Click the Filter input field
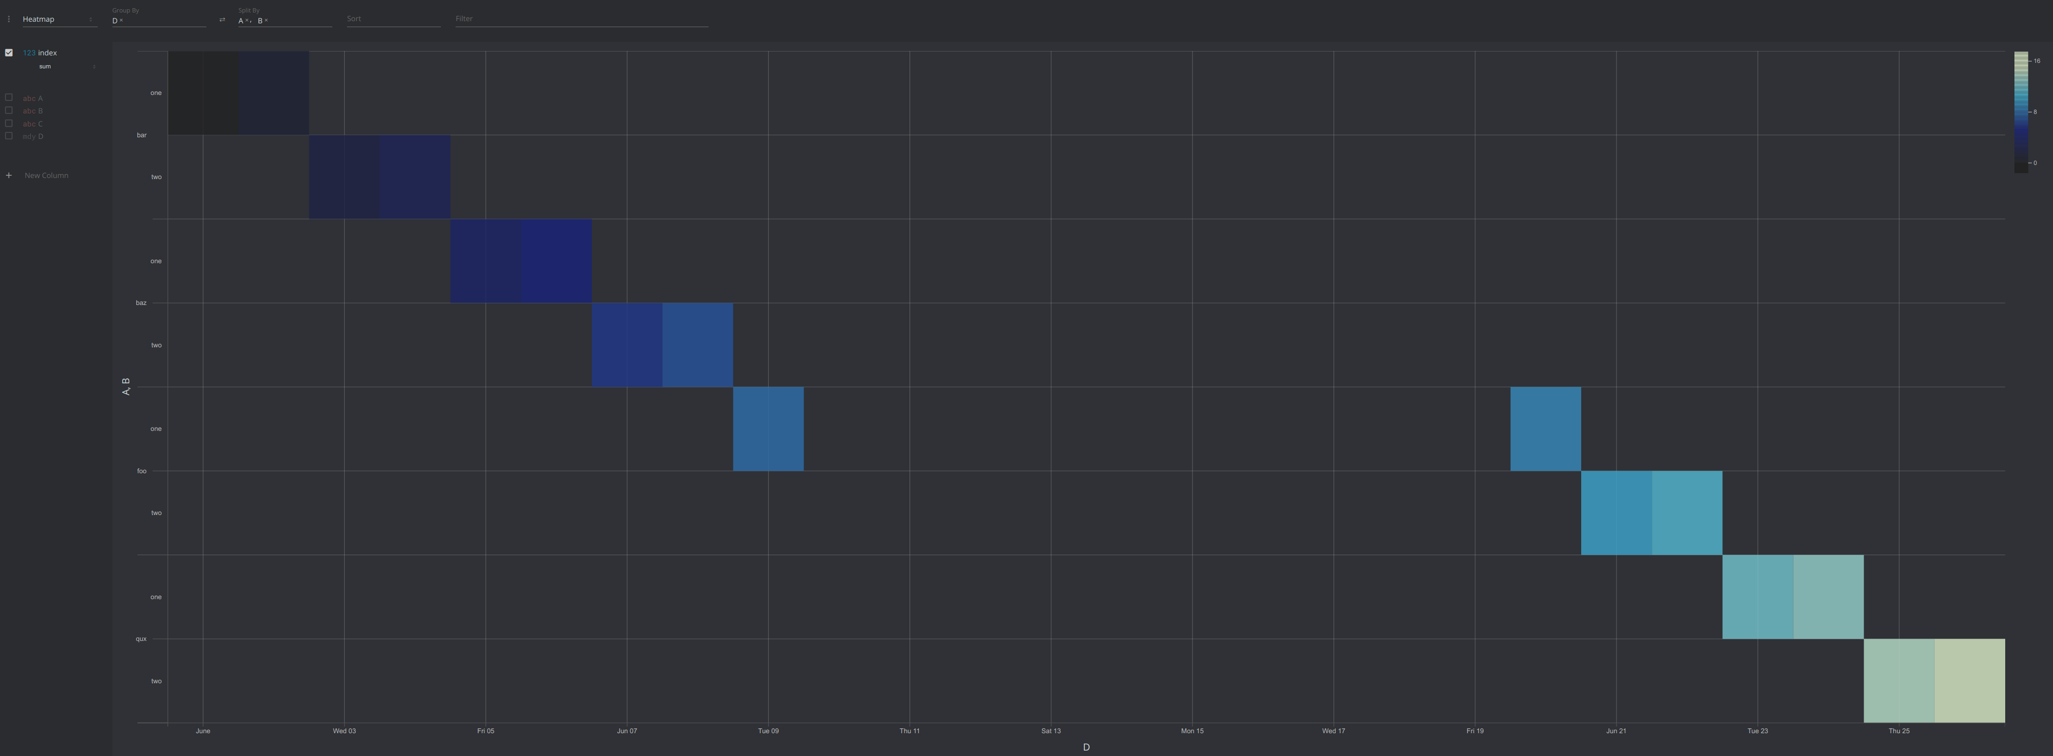 tap(581, 19)
